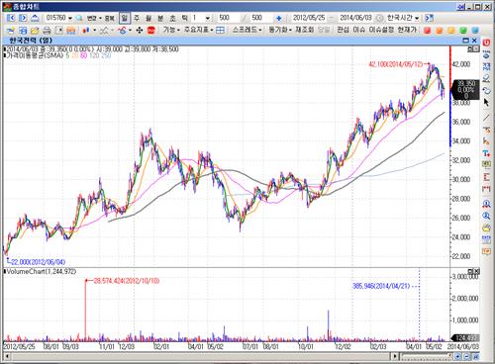Open the 주요지표 indicators dropdown
Image resolution: width=495 pixels, height=364 pixels.
(198, 30)
